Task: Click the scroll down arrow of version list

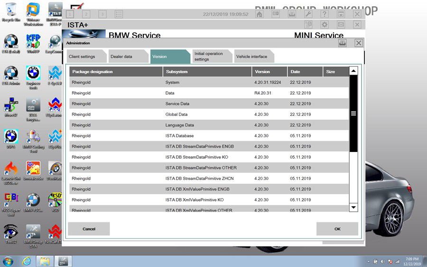Action: click(x=353, y=207)
